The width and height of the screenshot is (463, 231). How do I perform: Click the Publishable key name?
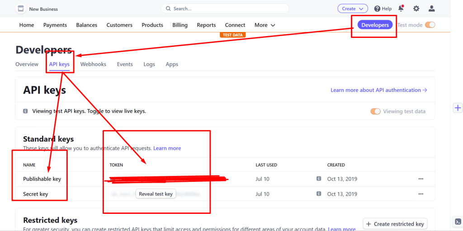(42, 179)
